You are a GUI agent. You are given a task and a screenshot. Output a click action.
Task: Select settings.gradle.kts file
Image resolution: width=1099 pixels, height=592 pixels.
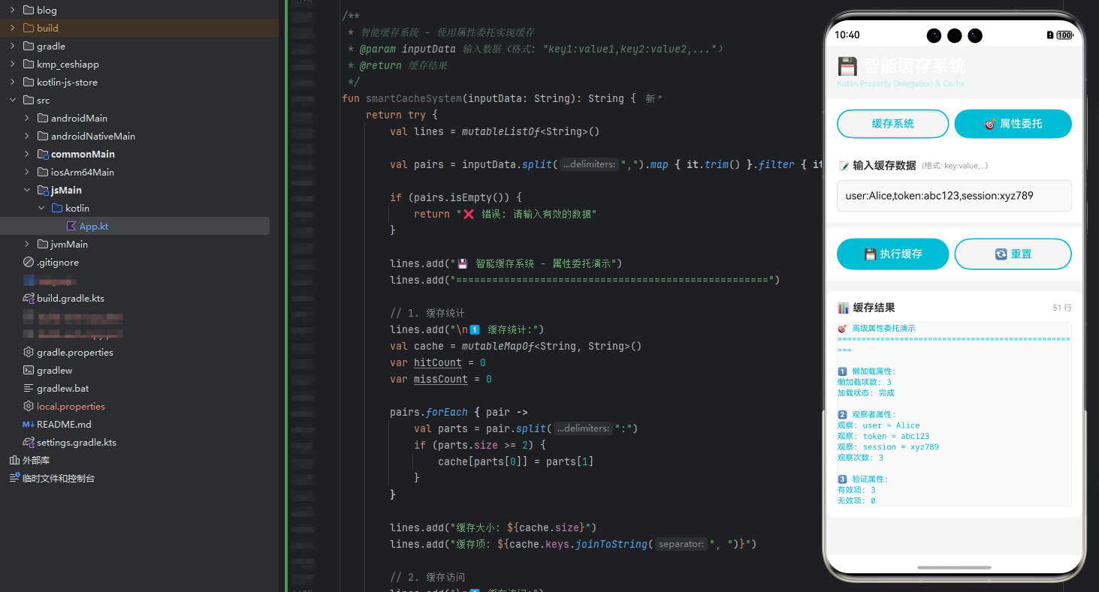77,443
